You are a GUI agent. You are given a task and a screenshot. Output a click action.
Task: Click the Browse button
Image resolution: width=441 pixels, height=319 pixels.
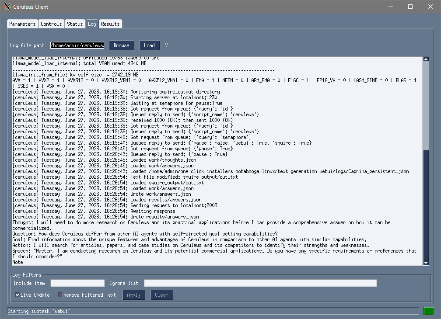[x=122, y=45]
